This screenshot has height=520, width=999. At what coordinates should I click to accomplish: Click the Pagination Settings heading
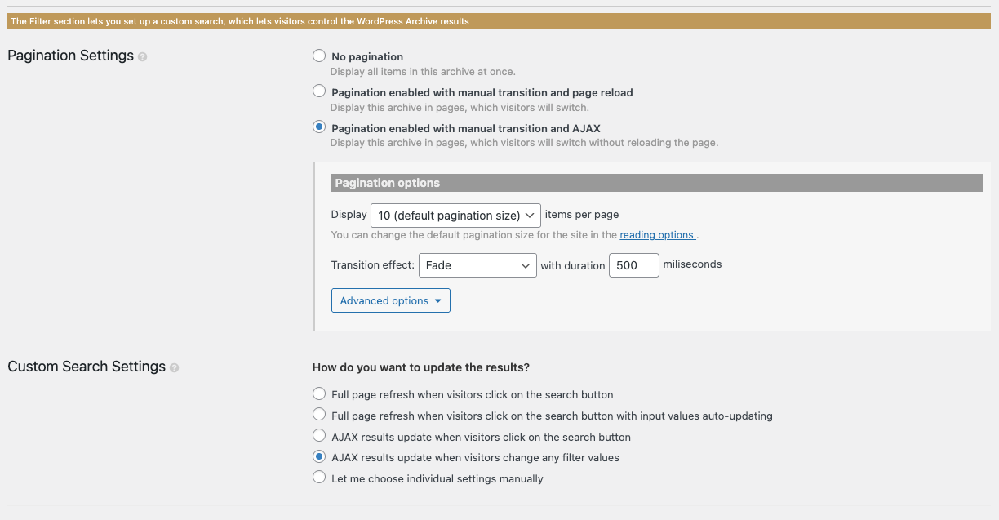click(x=70, y=56)
